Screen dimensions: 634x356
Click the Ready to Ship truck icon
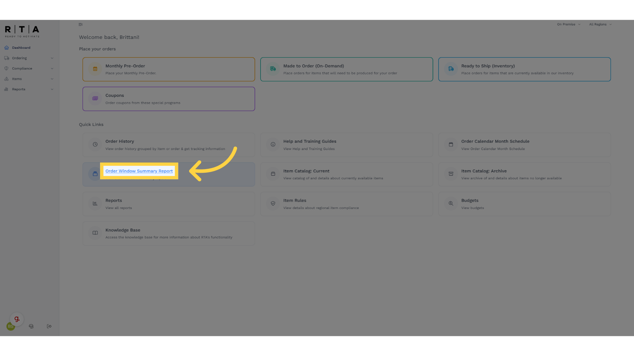pyautogui.click(x=451, y=69)
